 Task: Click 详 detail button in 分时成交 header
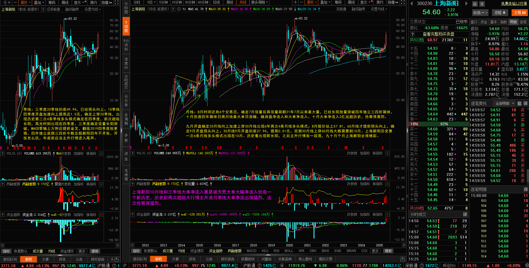point(465,214)
